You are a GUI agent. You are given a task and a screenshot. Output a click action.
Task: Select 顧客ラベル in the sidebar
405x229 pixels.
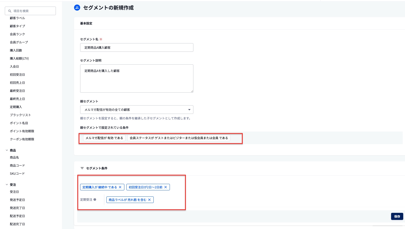tap(18, 18)
